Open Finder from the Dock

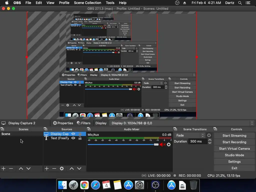[x=62, y=185]
